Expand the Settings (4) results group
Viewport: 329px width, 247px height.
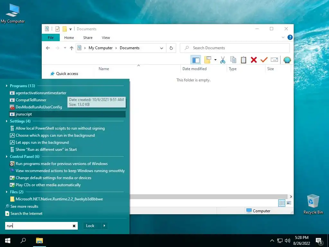tap(6, 121)
